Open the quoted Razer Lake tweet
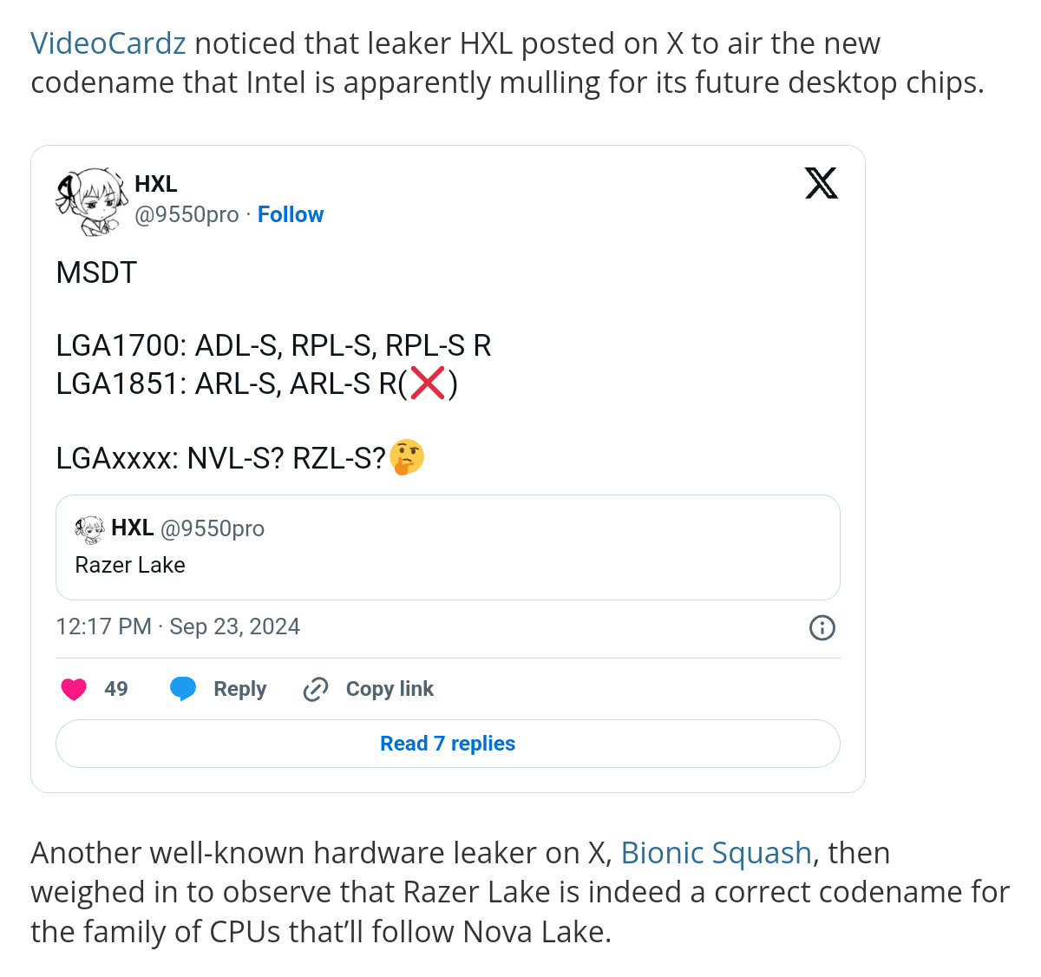This screenshot has height=977, width=1041. click(448, 548)
